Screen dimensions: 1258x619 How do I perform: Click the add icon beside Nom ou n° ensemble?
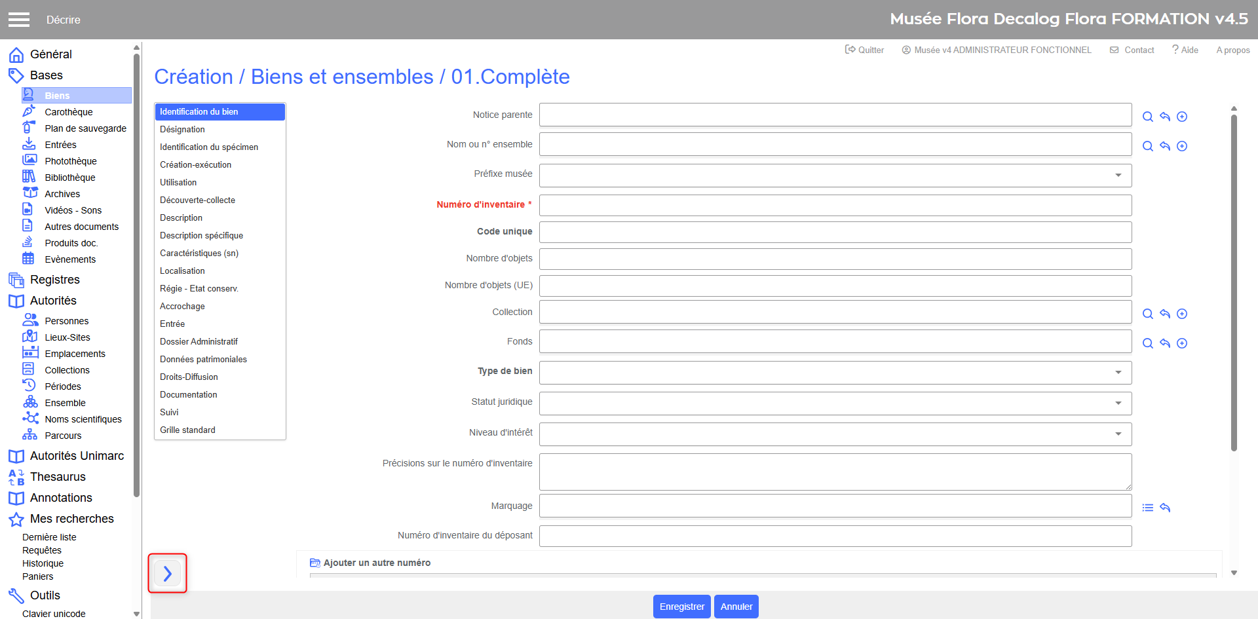click(x=1181, y=146)
